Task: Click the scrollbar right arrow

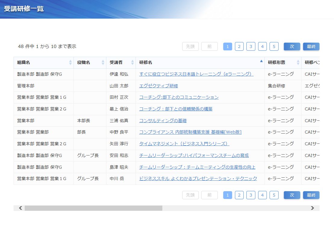Action: tap(312, 208)
